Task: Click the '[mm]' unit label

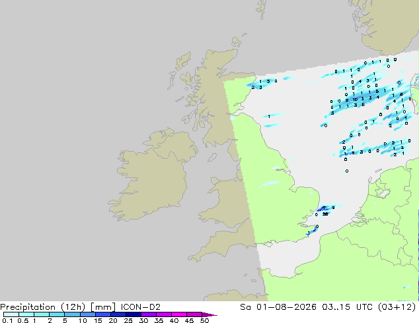Action: pyautogui.click(x=103, y=307)
